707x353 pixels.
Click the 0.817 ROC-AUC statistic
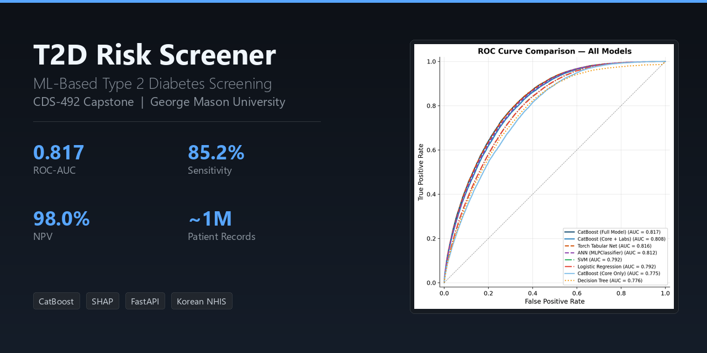59,159
